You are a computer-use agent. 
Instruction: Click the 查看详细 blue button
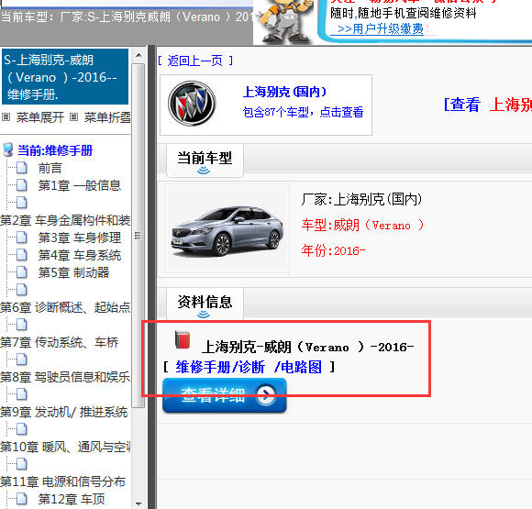225,395
